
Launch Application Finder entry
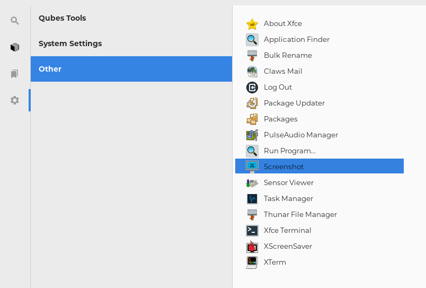click(319, 39)
